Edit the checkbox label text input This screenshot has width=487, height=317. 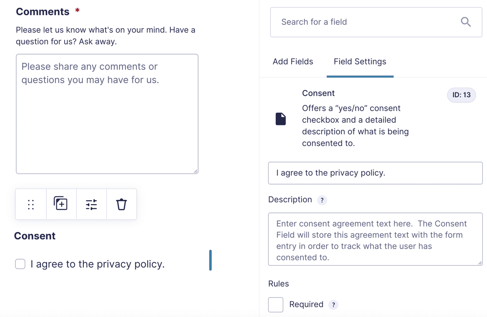pos(375,173)
